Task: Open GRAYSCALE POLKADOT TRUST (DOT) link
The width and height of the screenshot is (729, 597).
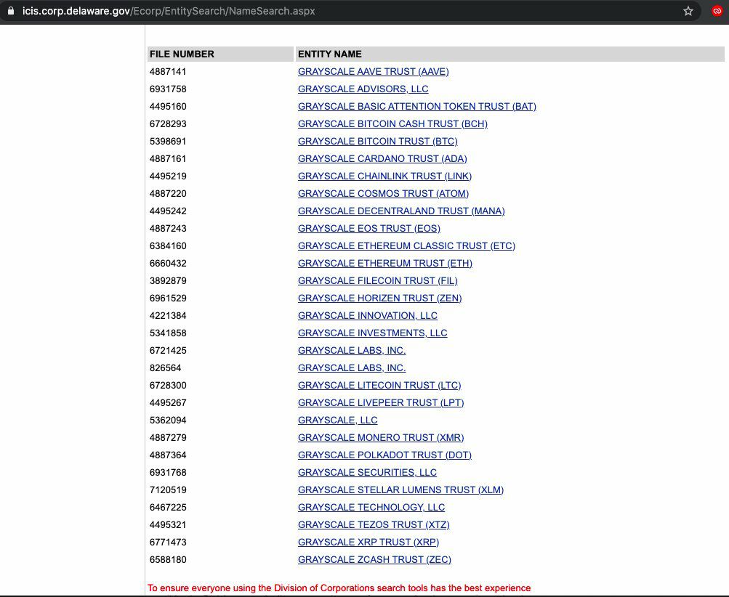Action: [384, 455]
